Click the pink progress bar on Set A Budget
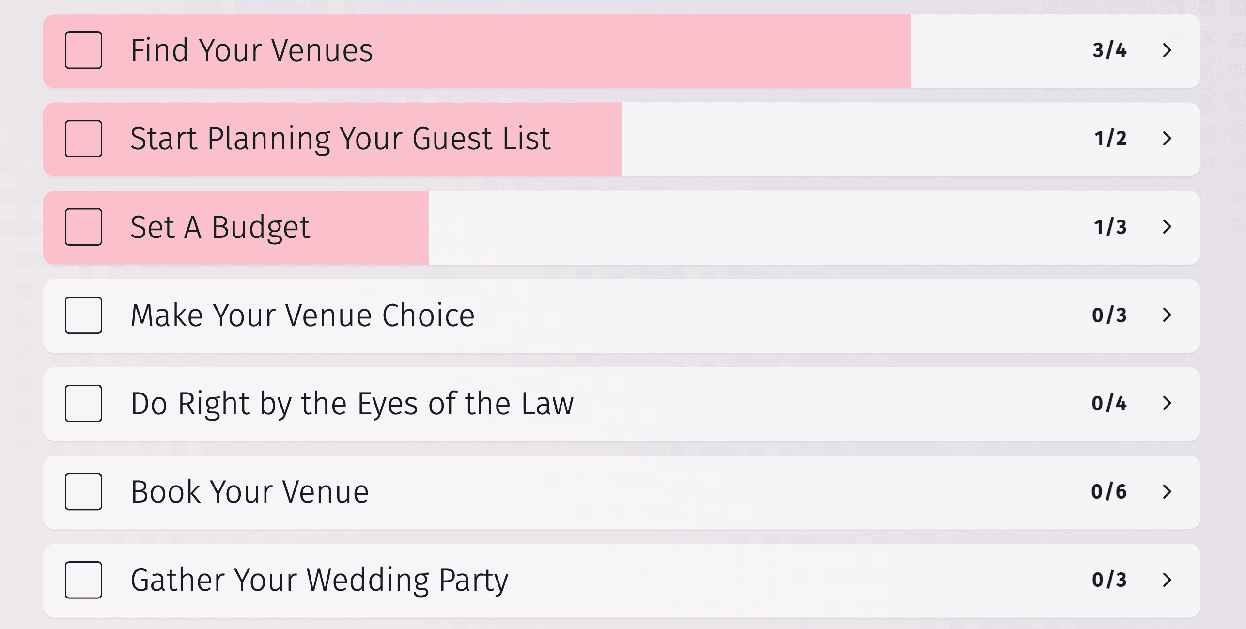Screen dimensions: 1246x629 [x=368, y=227]
